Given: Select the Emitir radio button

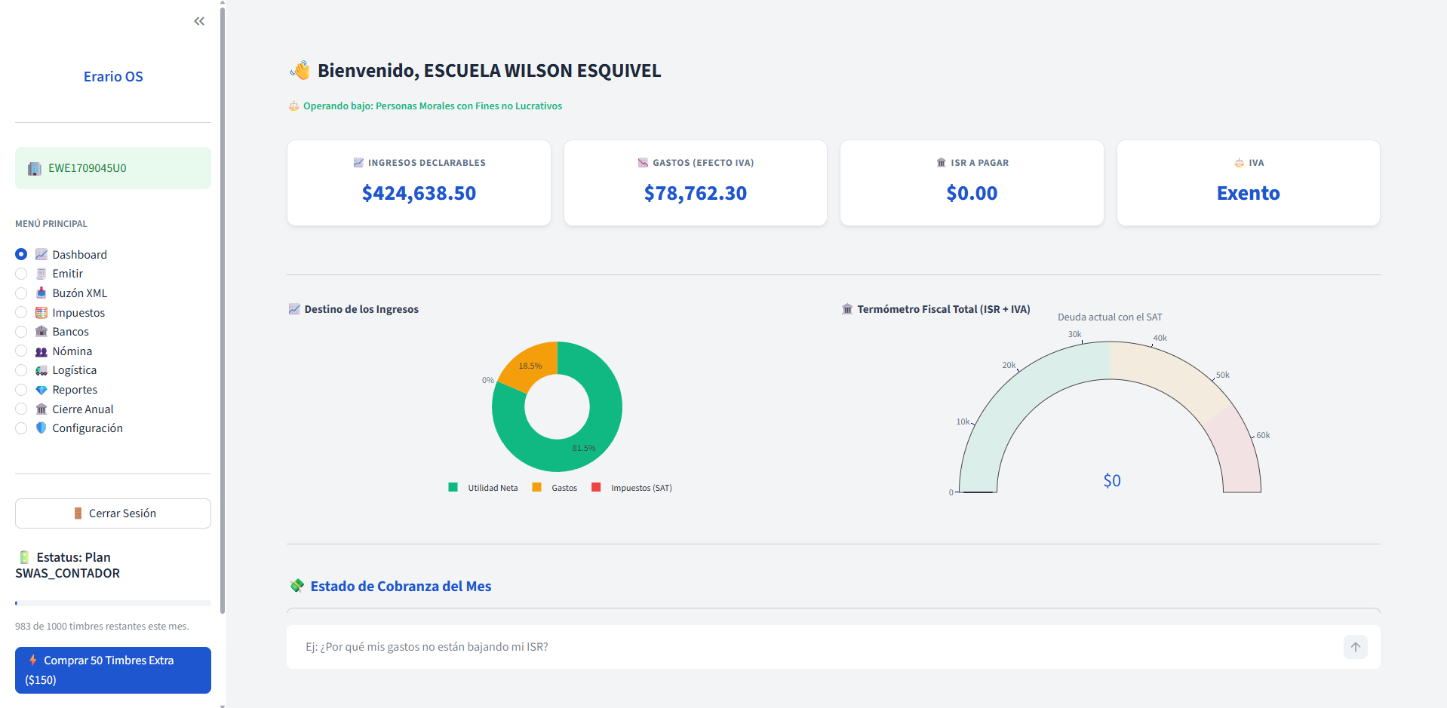Looking at the screenshot, I should [21, 273].
